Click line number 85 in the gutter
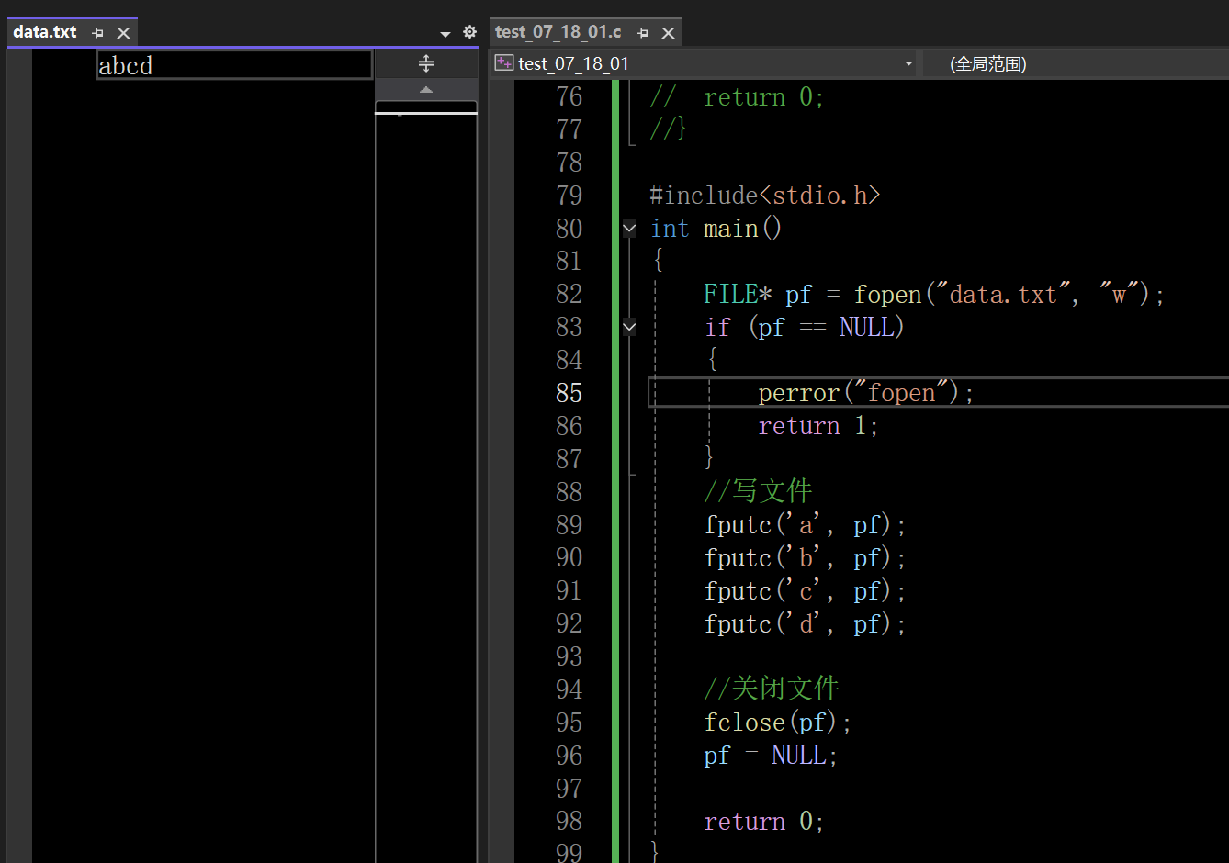1229x863 pixels. (x=569, y=393)
